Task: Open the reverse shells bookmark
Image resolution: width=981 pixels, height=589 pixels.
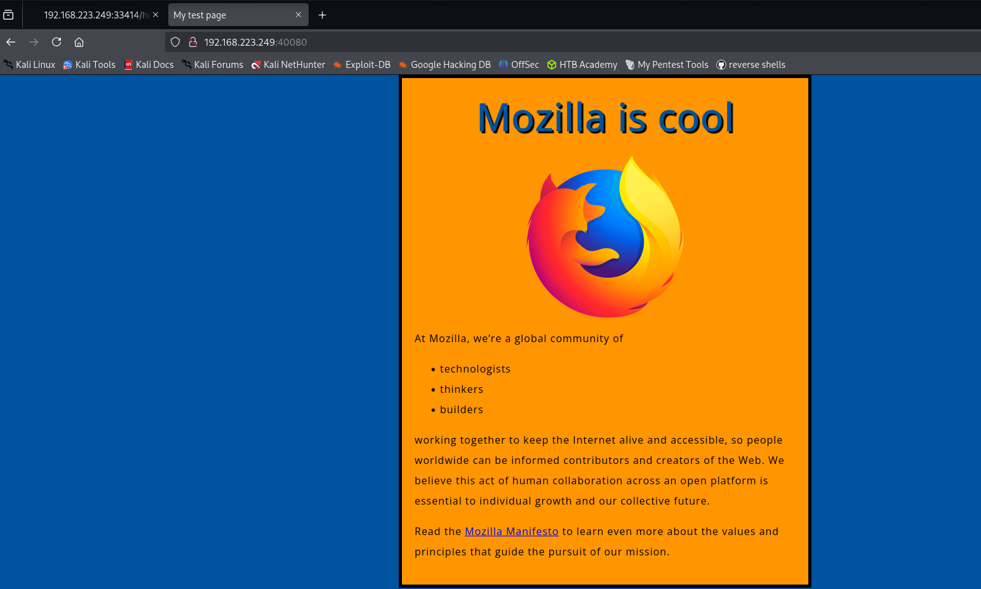Action: tap(751, 65)
